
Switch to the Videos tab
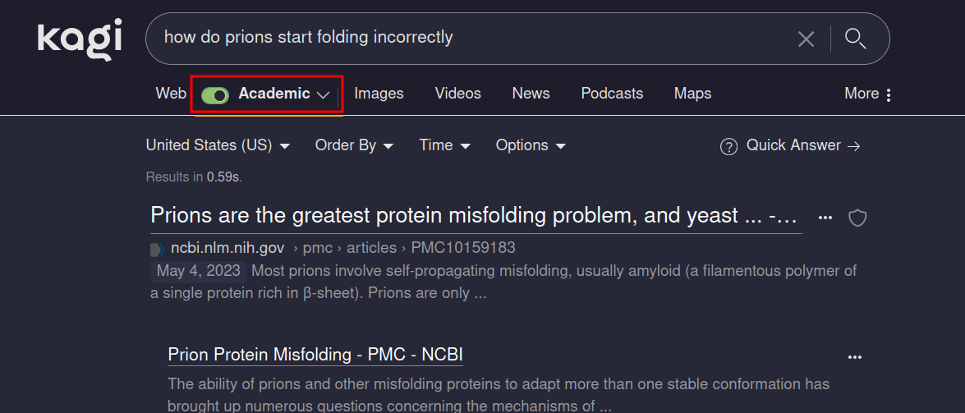(x=457, y=94)
